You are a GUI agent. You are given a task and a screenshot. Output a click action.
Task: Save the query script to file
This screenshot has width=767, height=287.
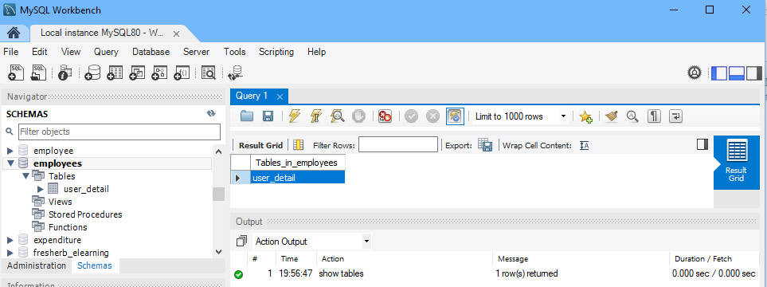(x=268, y=116)
